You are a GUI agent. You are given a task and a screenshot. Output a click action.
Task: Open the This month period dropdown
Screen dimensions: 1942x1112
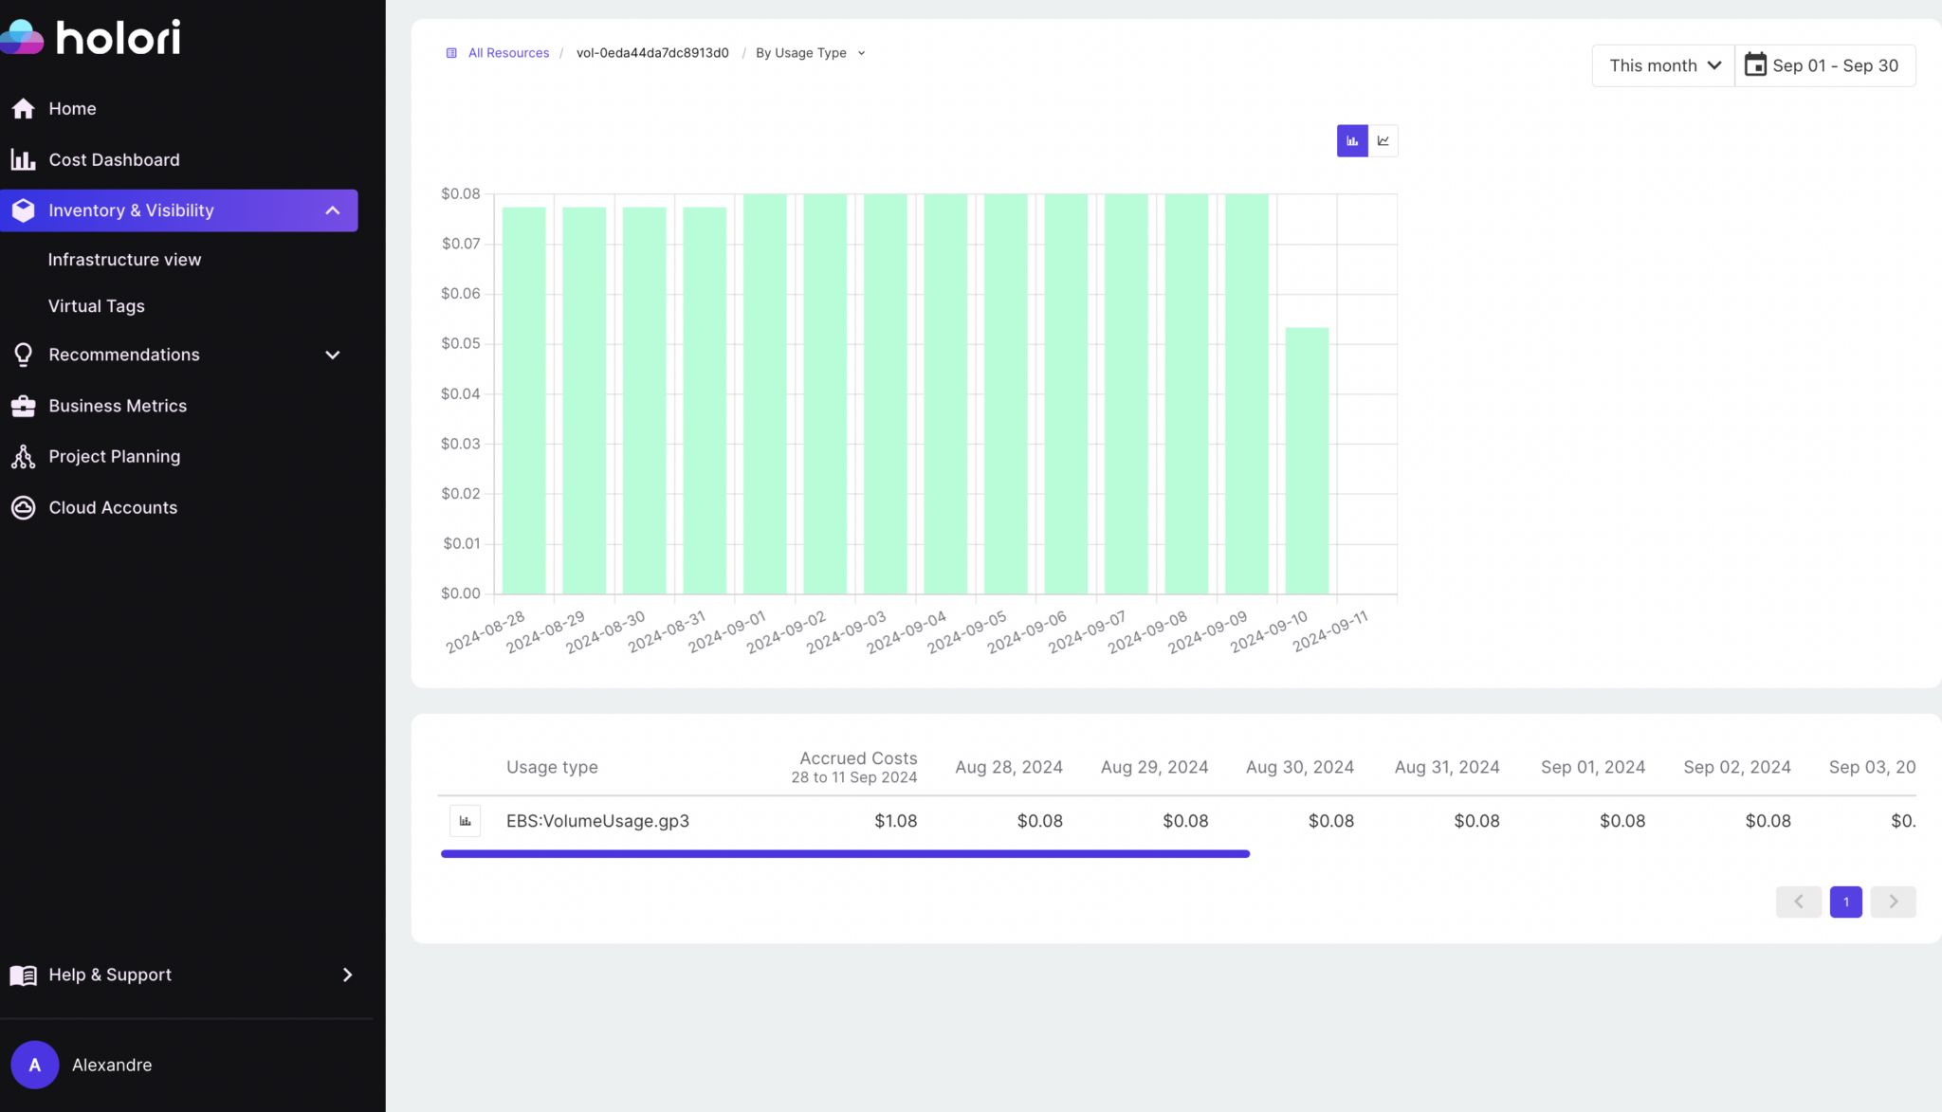[x=1663, y=65]
